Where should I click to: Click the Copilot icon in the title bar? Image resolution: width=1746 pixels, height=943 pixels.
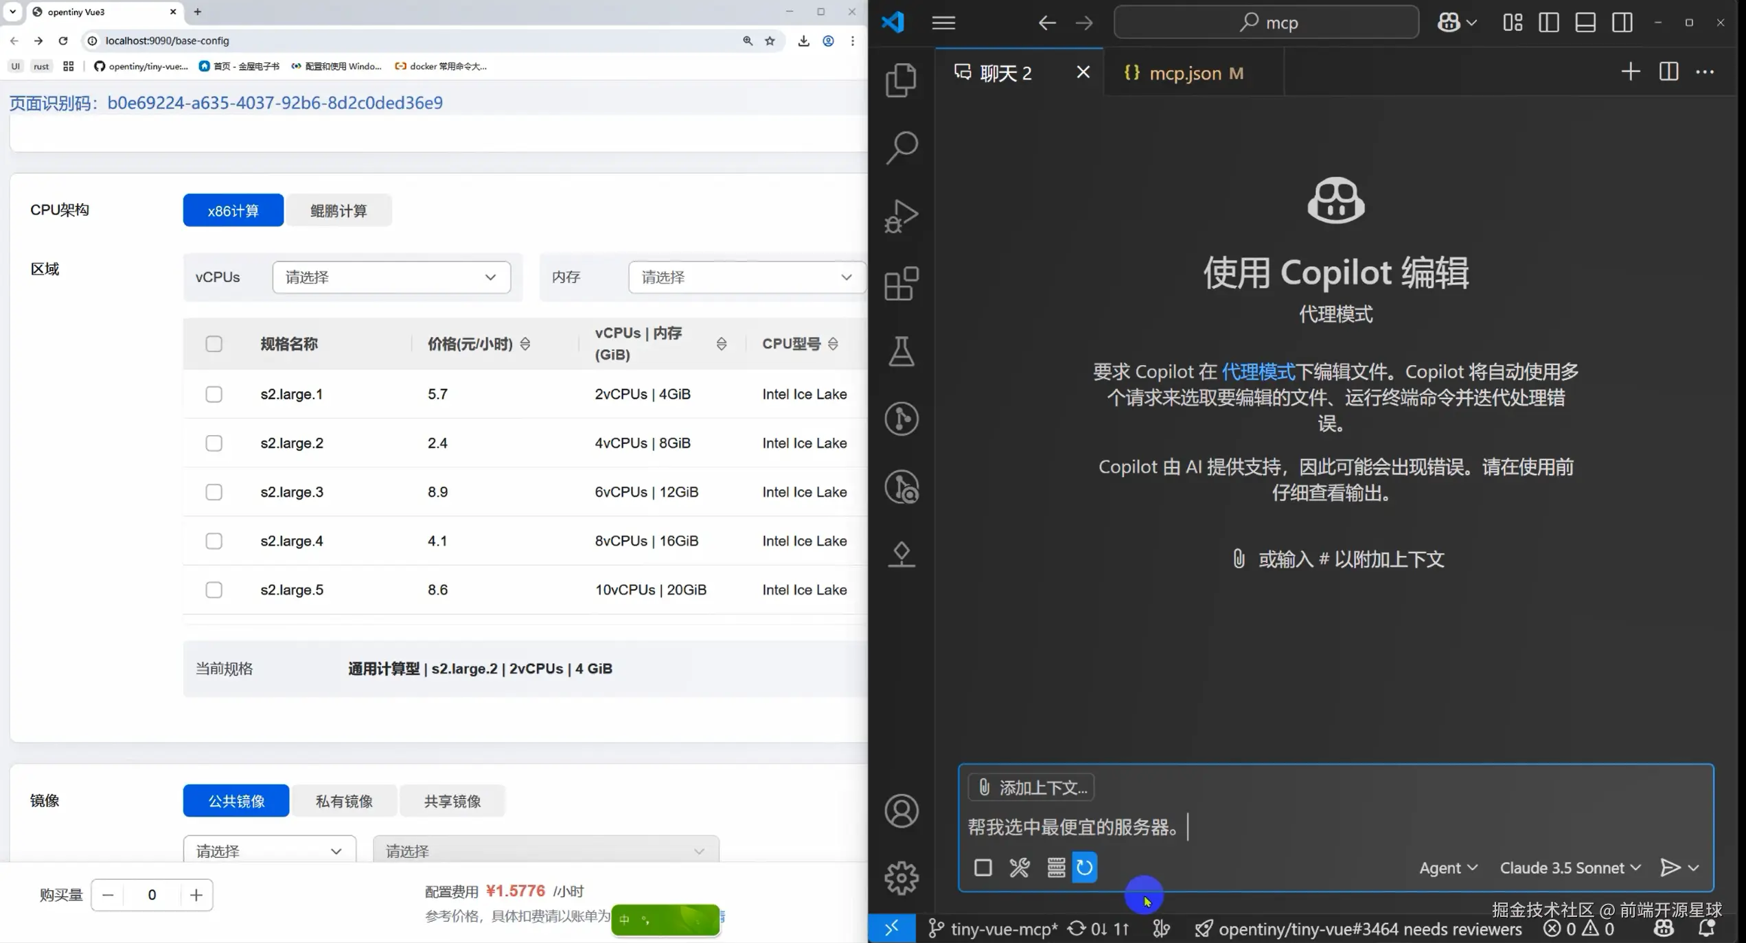[1449, 22]
